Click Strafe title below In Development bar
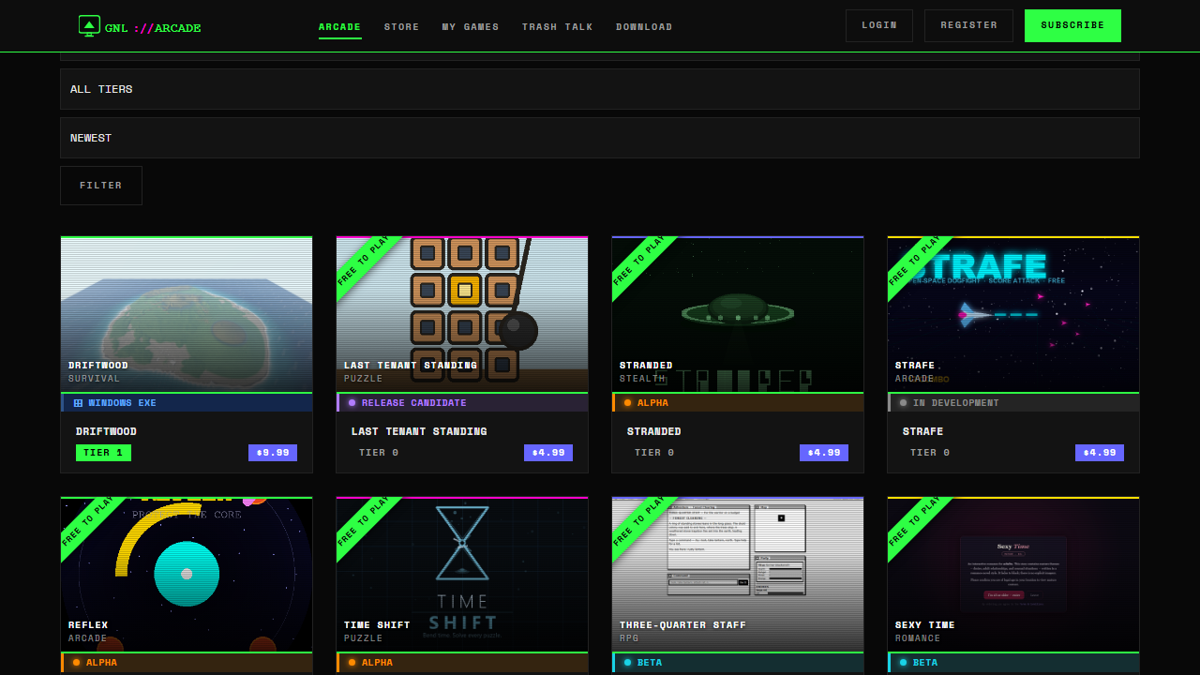The height and width of the screenshot is (675, 1200). pyautogui.click(x=923, y=431)
